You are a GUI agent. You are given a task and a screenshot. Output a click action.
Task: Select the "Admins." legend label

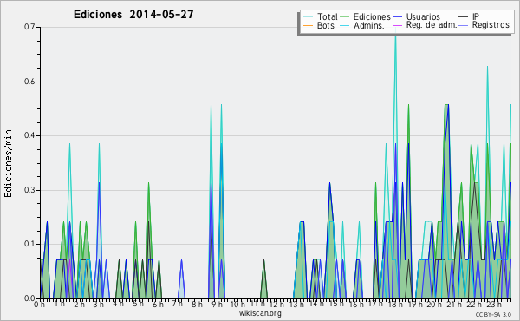(x=369, y=25)
